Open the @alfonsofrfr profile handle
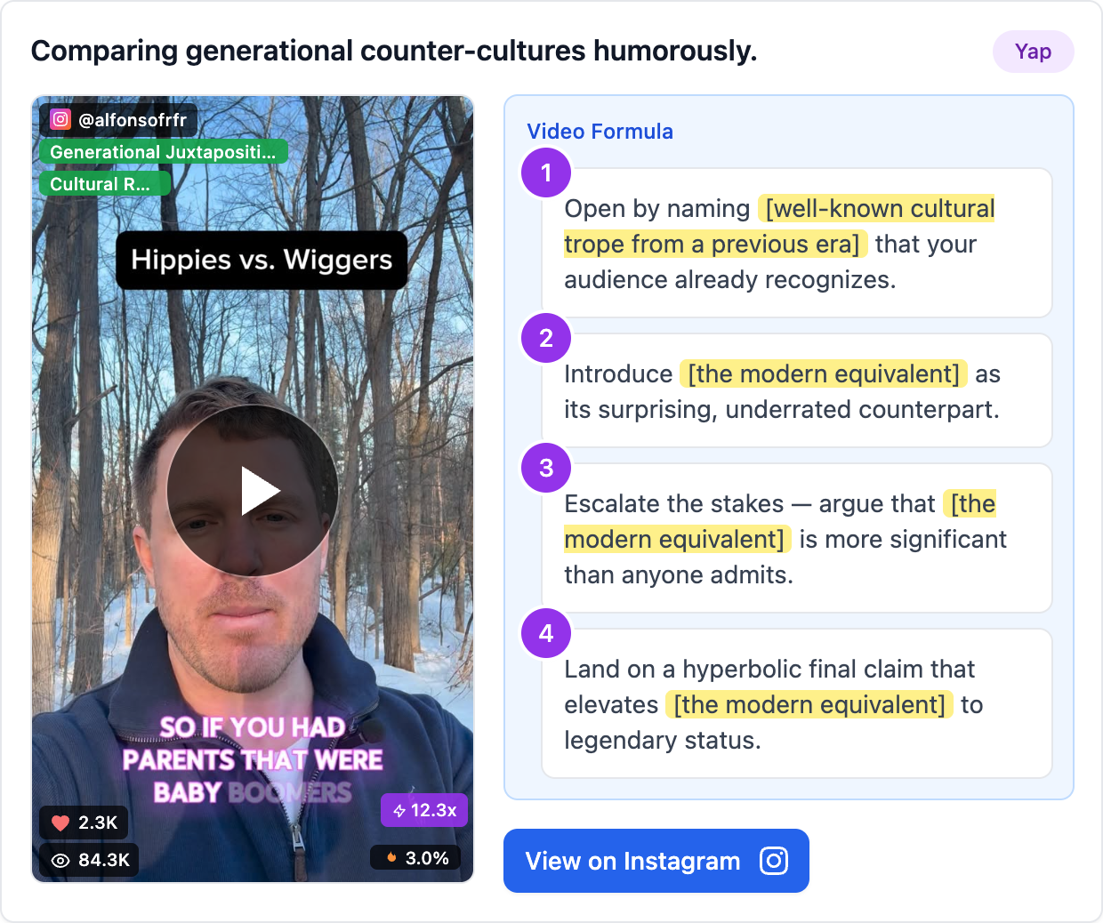 pos(133,120)
